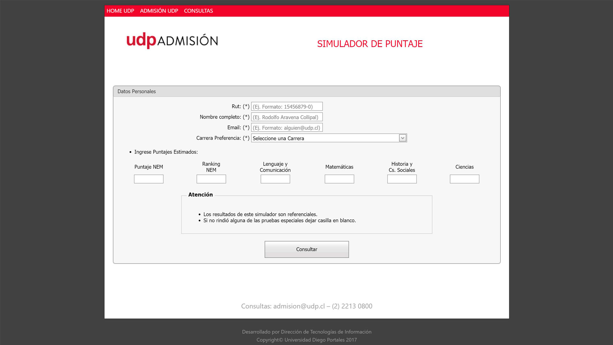Screen dimensions: 613x345
Task: Click the Nombre completo text field
Action: [287, 117]
